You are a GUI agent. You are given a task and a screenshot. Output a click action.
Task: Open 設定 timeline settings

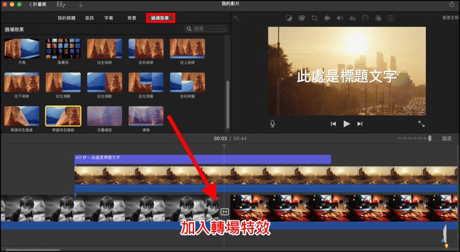[x=446, y=138]
